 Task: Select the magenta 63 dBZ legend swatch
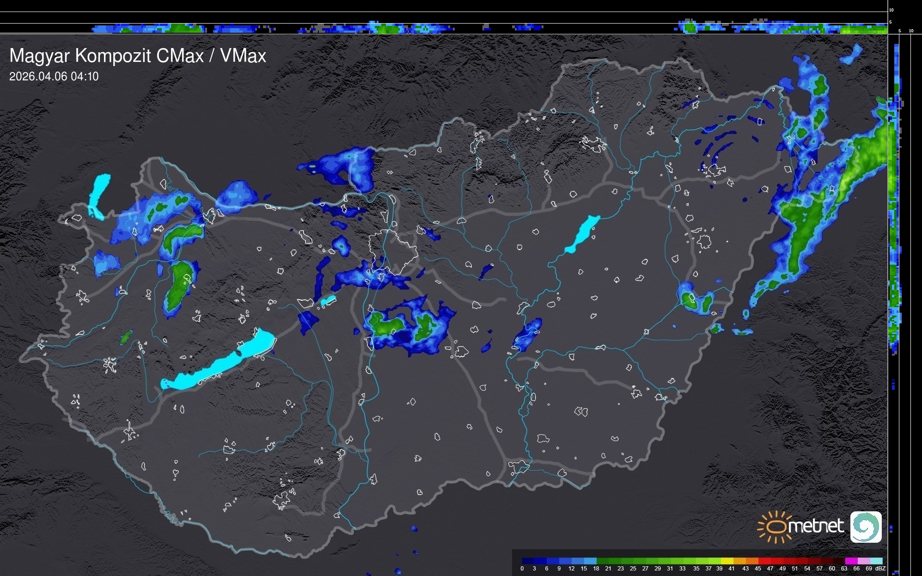[851, 561]
